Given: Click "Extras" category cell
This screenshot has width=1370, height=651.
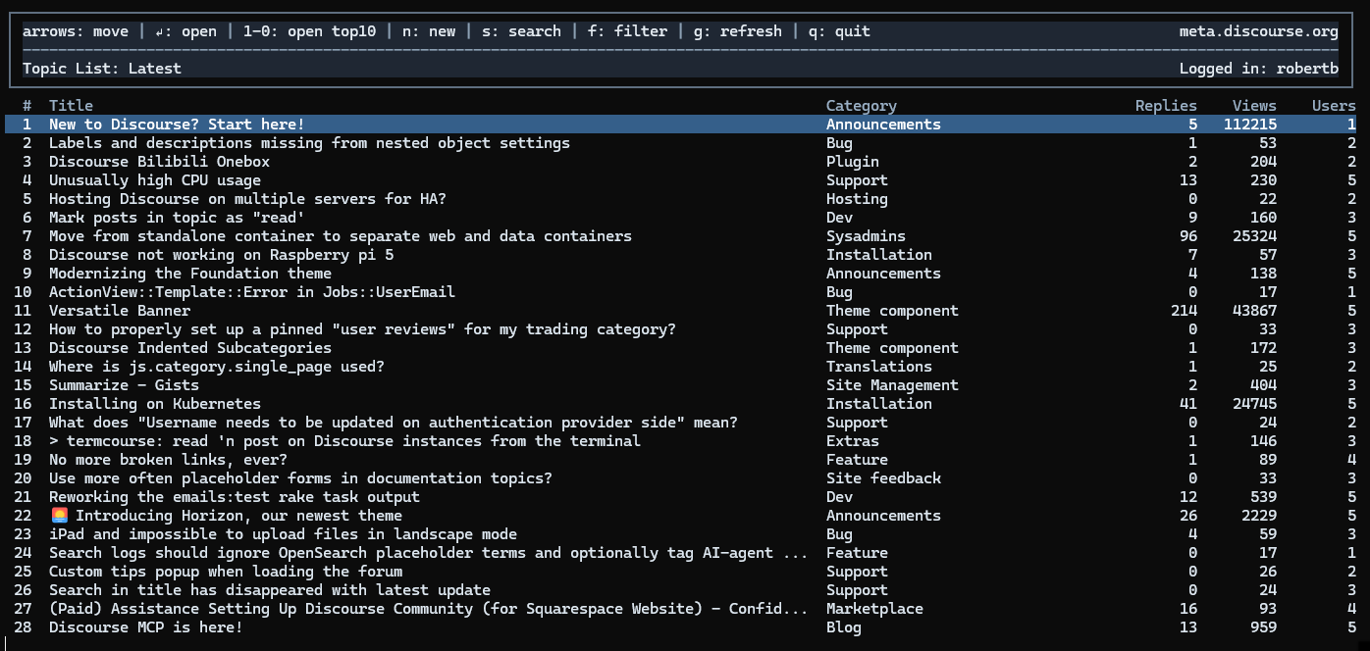Looking at the screenshot, I should click(x=853, y=441).
